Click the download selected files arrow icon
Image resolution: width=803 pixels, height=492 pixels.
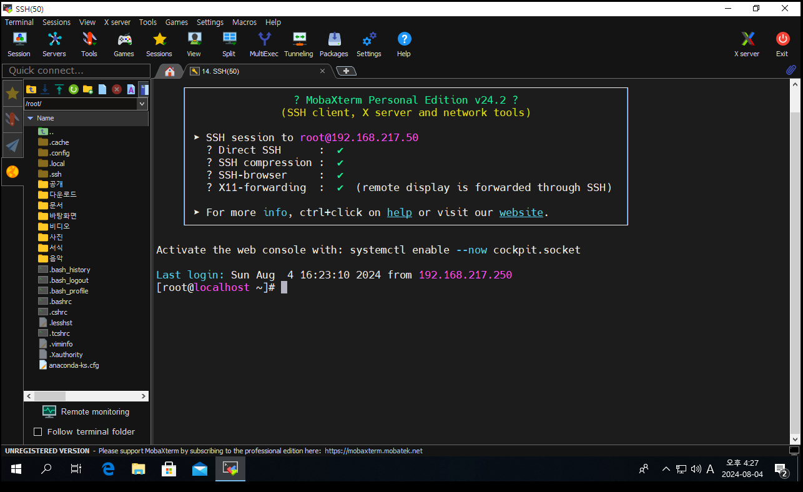[45, 89]
